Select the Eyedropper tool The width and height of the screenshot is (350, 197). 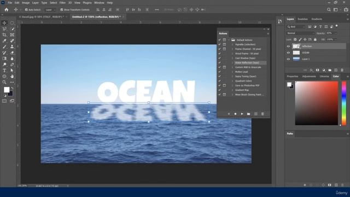tap(4, 40)
